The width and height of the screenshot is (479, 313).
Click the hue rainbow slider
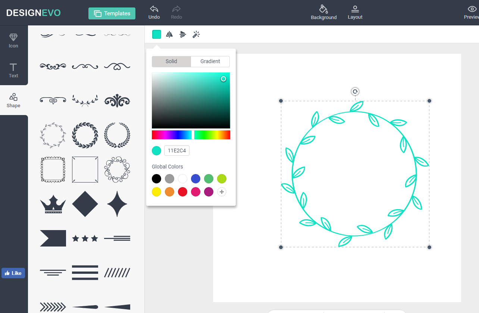point(191,135)
